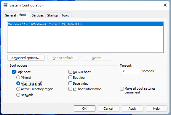171x115 pixels.
Task: Close the System Configuration dialog
Action: click(x=165, y=5)
